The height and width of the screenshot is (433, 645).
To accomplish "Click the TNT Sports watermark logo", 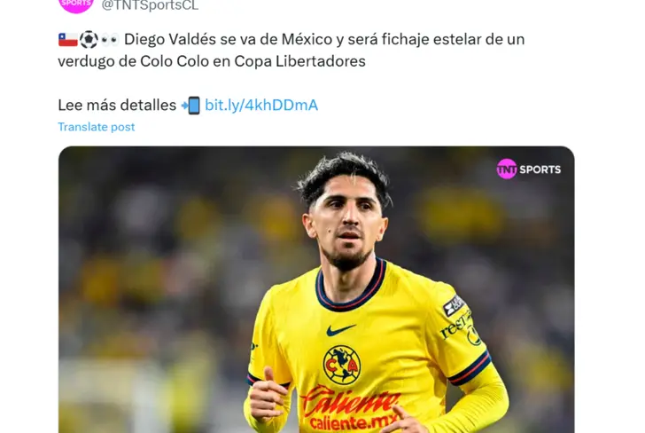I will click(529, 169).
